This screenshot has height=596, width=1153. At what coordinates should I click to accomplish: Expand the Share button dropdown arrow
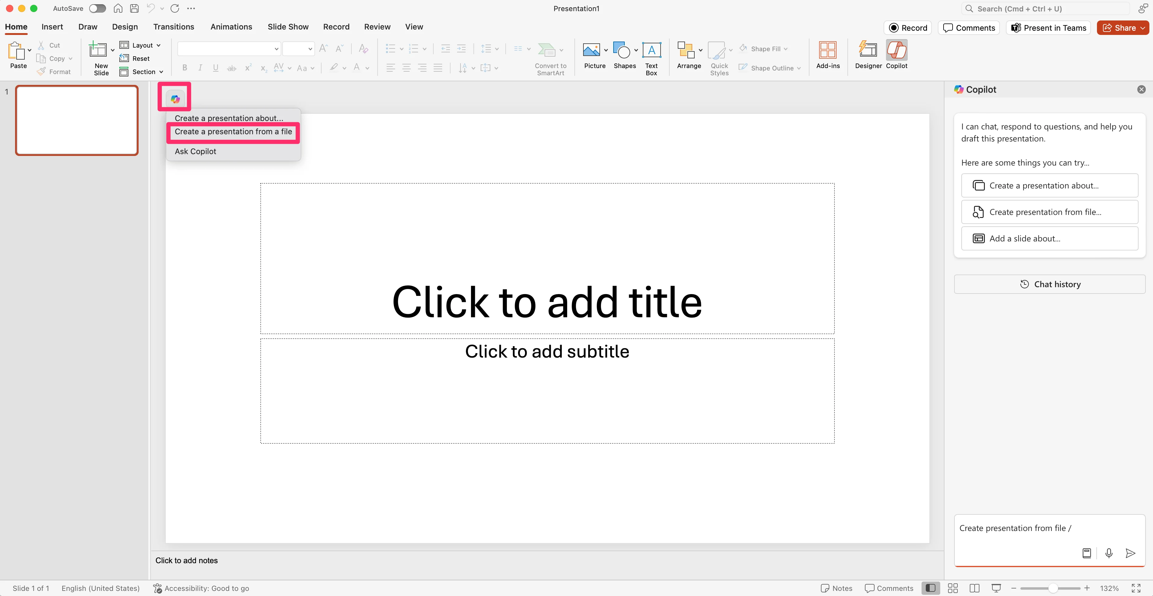pyautogui.click(x=1143, y=28)
